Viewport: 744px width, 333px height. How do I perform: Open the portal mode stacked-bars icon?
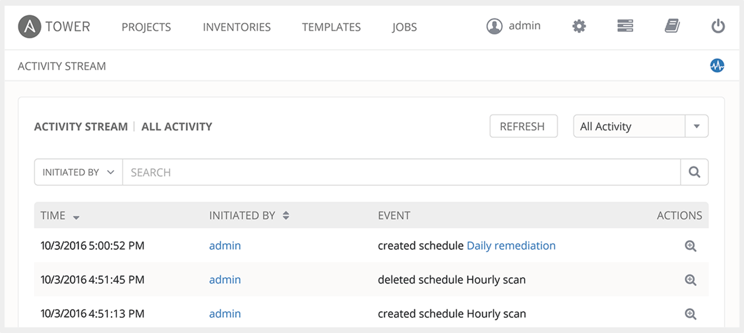[x=625, y=26]
